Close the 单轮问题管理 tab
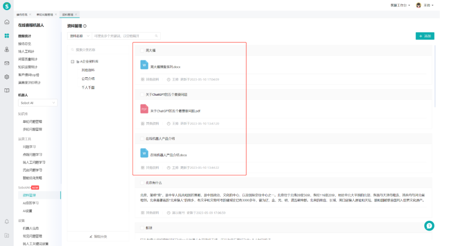 56,14
